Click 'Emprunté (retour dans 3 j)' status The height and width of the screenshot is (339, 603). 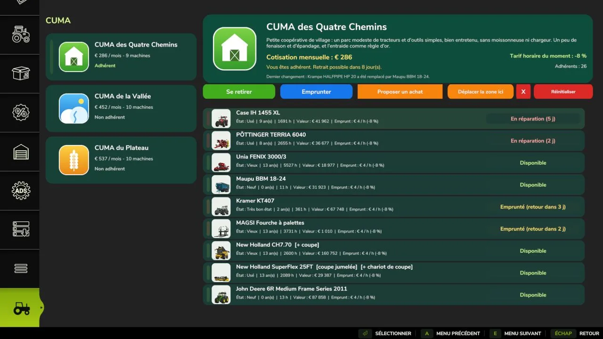click(x=533, y=207)
